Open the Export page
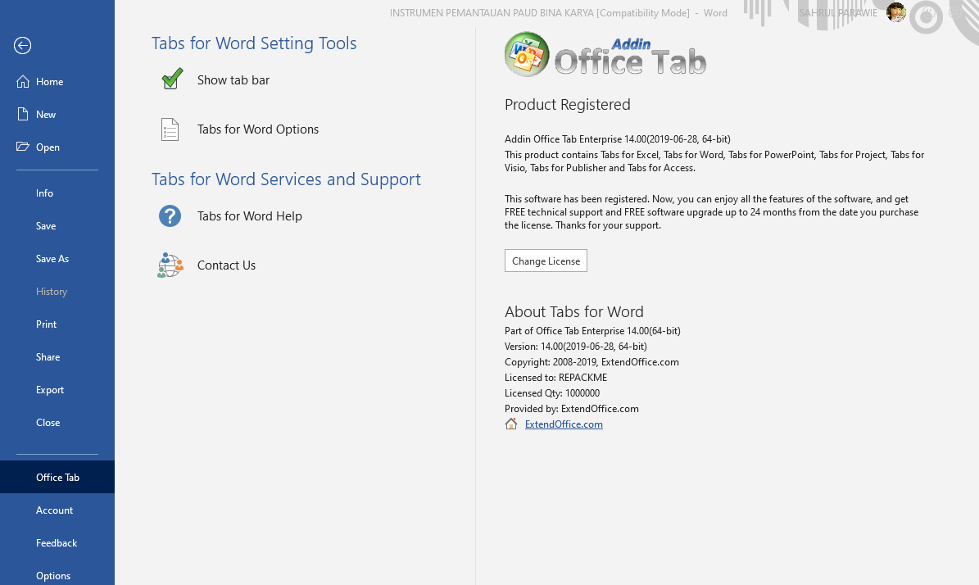The height and width of the screenshot is (585, 979). point(57,389)
